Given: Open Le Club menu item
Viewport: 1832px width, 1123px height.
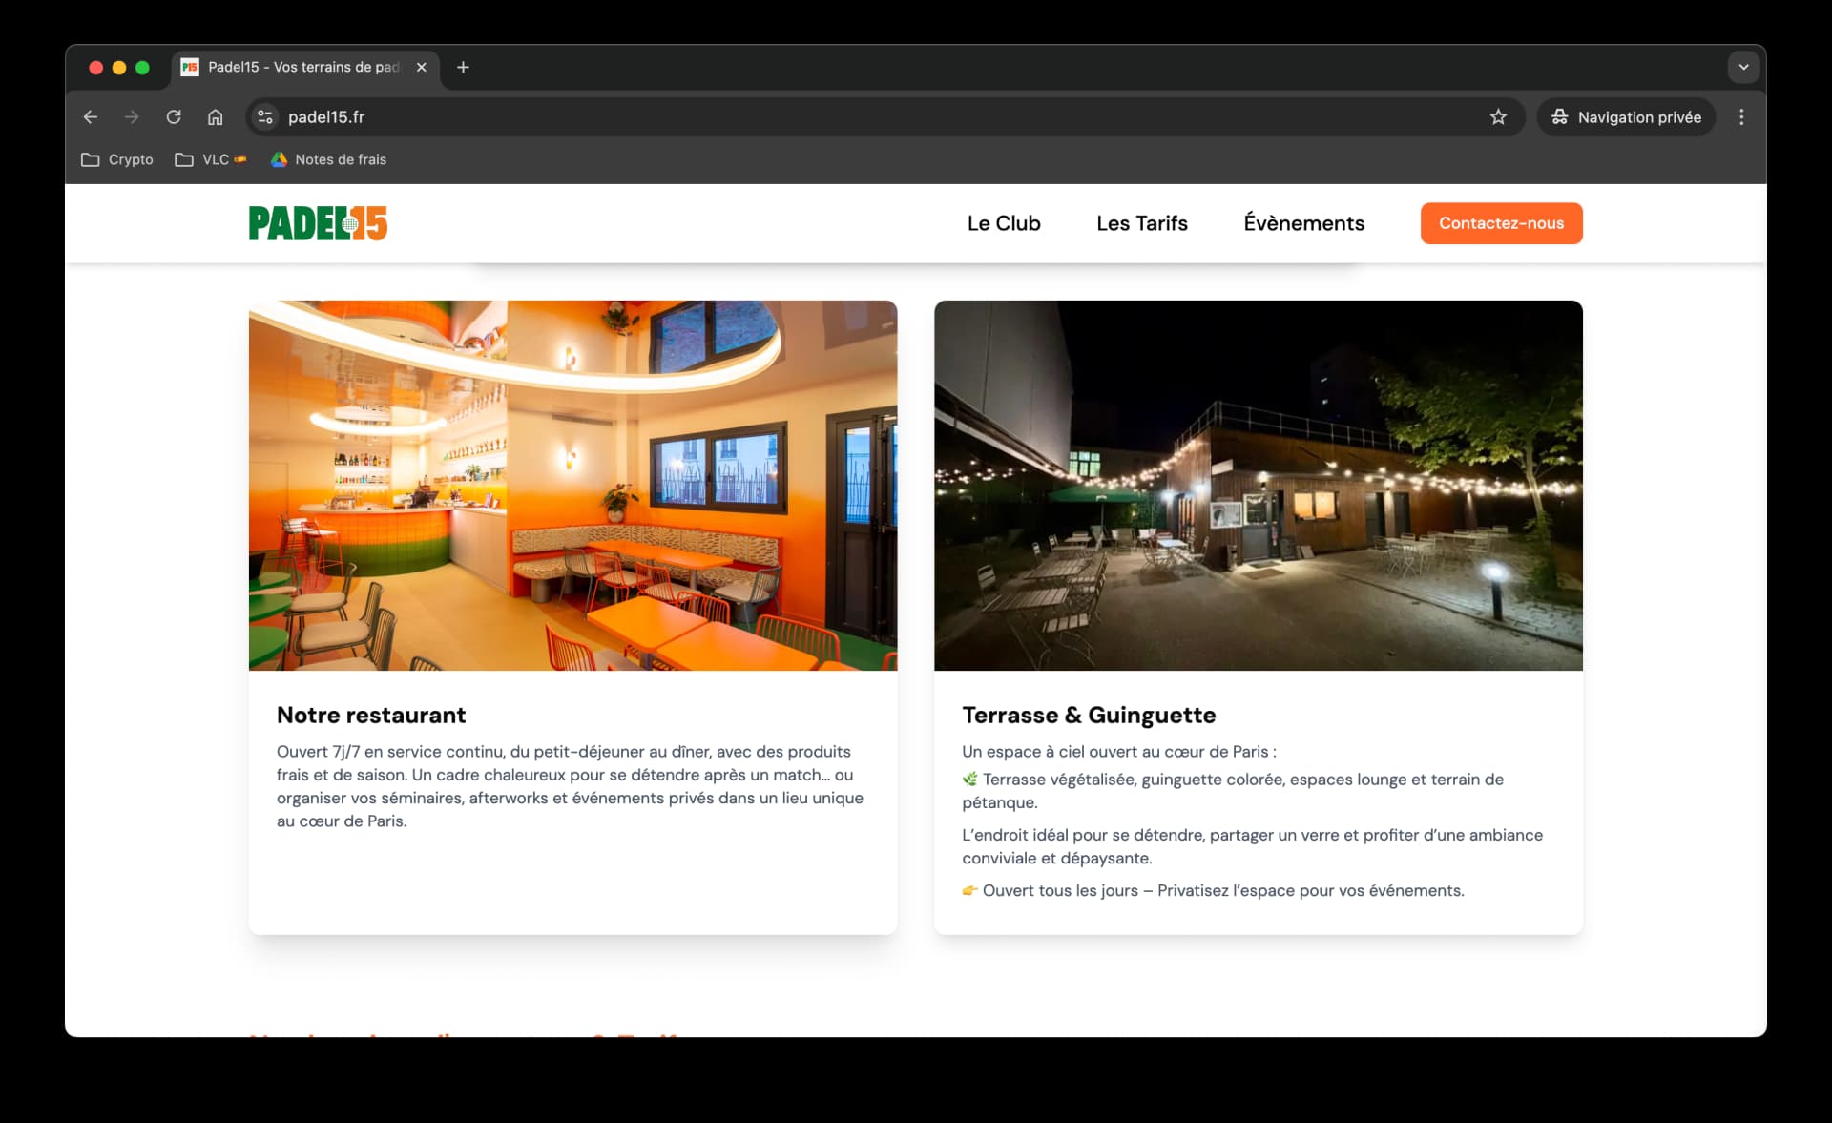Looking at the screenshot, I should [x=1003, y=223].
